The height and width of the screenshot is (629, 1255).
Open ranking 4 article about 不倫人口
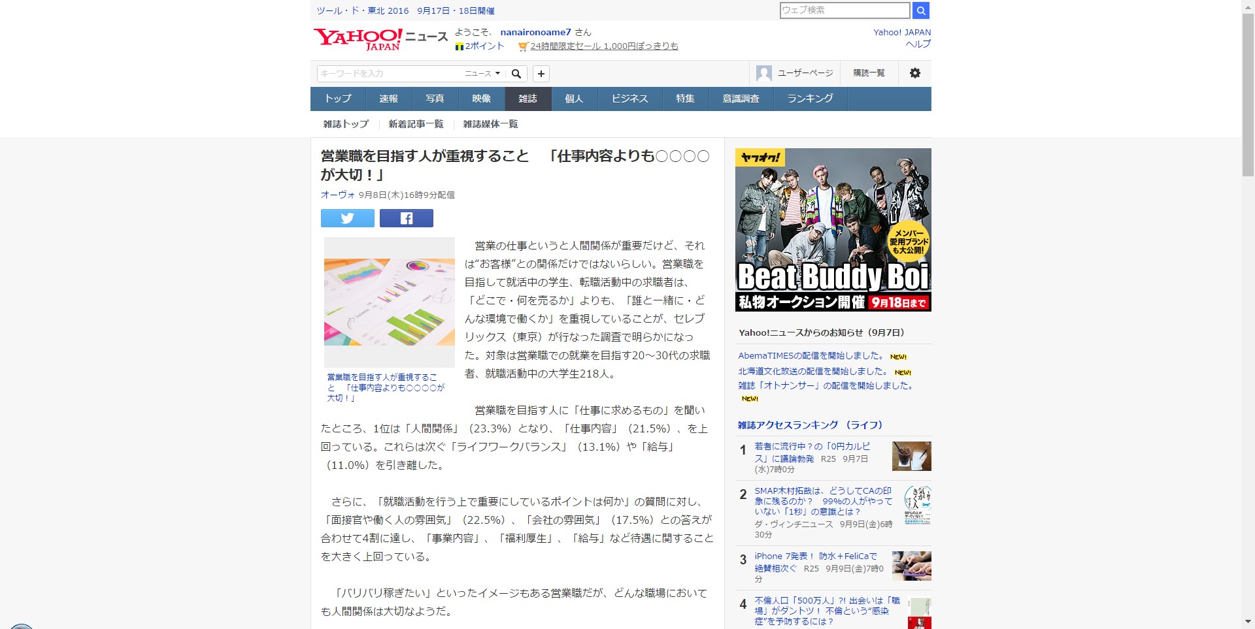click(828, 611)
